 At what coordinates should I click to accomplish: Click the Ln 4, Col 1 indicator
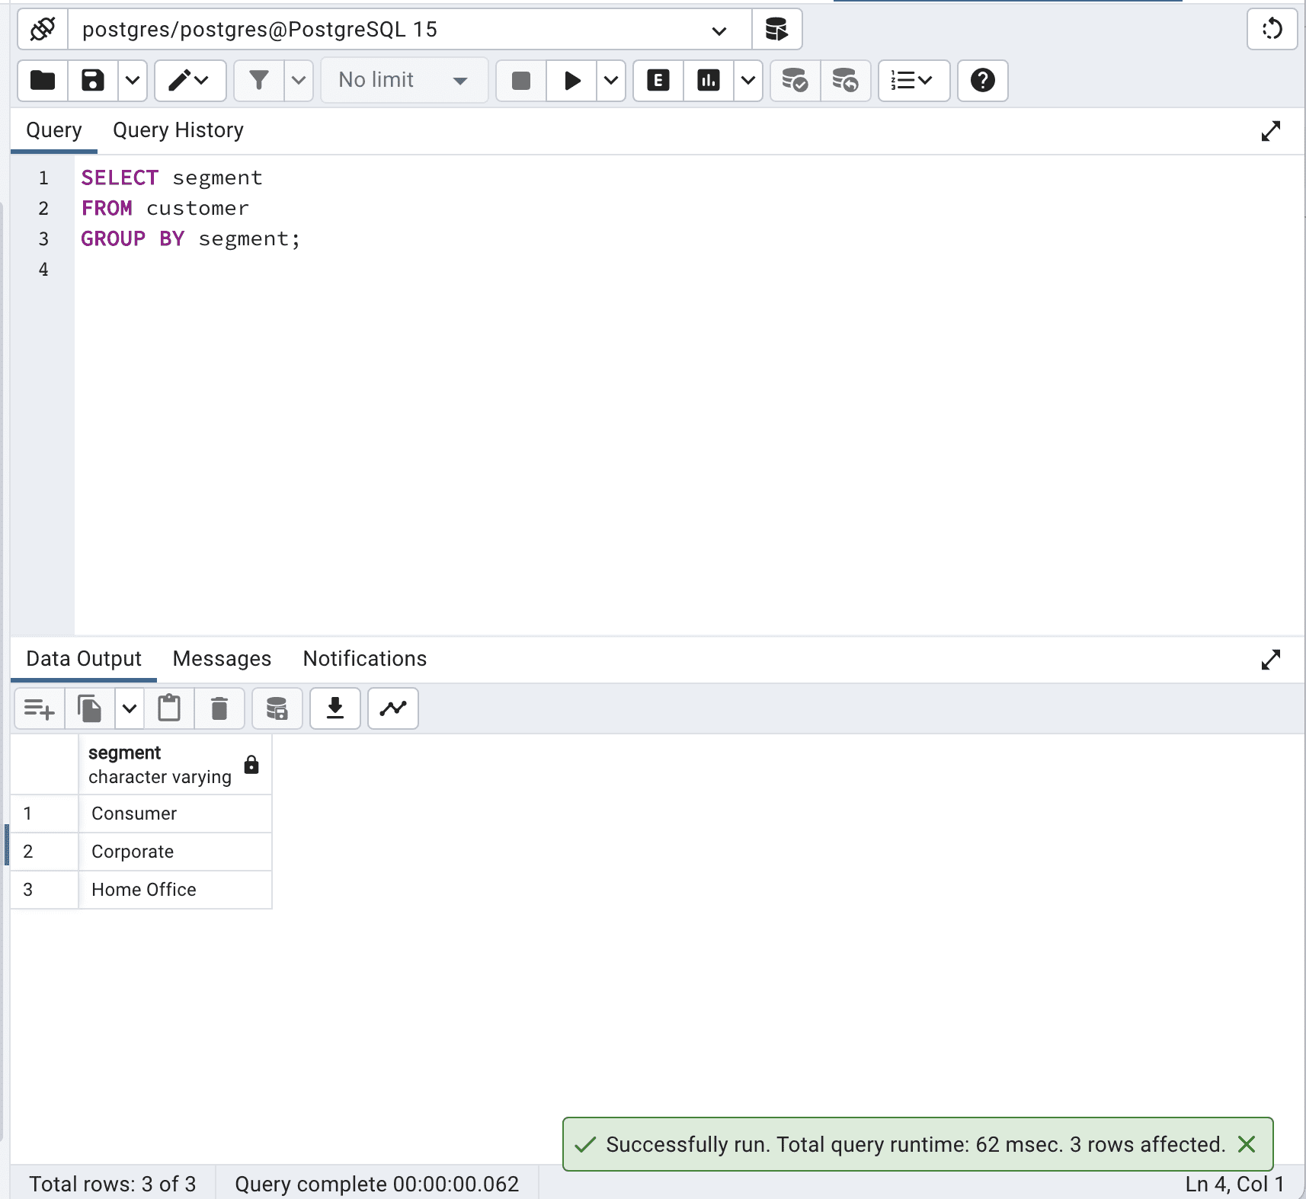coord(1234,1184)
